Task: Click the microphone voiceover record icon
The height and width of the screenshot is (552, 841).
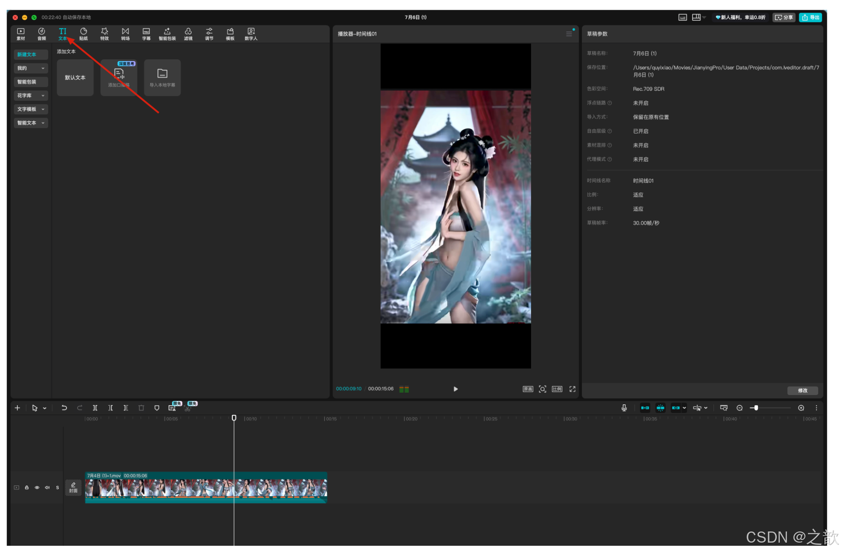Action: pyautogui.click(x=624, y=408)
